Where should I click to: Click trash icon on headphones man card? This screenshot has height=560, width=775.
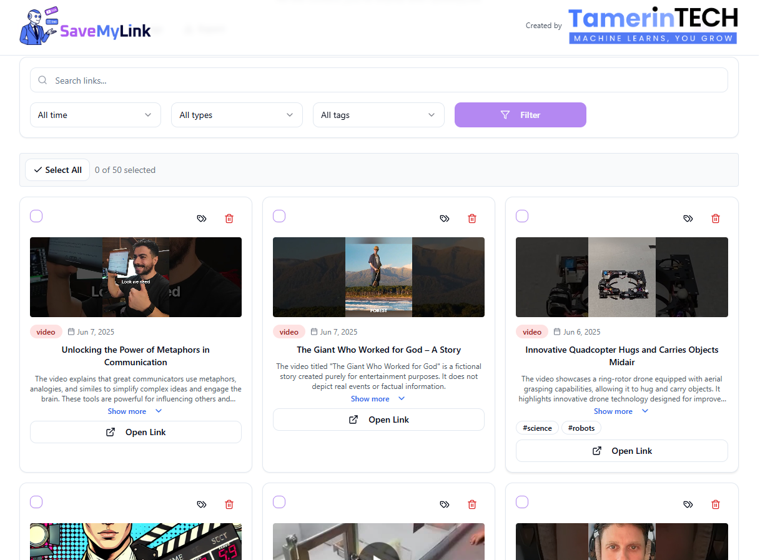coord(716,504)
